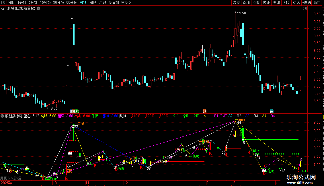
Task: Add stock via +自选 button
Action: (307, 3)
